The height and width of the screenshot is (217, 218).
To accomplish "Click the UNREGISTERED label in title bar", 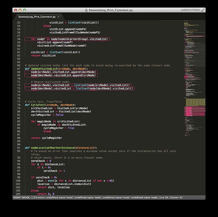I will point(190,10).
